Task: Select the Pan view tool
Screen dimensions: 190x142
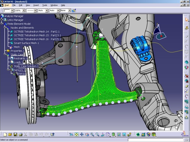Action: tap(82, 134)
